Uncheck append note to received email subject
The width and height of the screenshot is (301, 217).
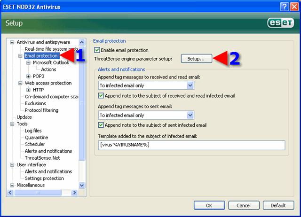(x=101, y=95)
